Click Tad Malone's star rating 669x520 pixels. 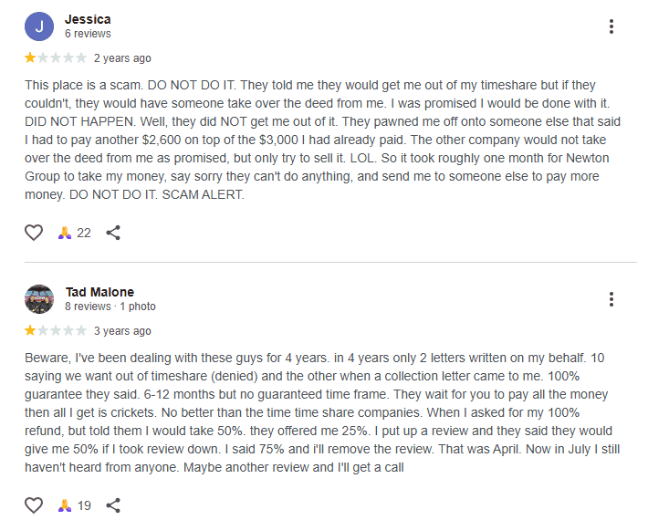coord(55,331)
